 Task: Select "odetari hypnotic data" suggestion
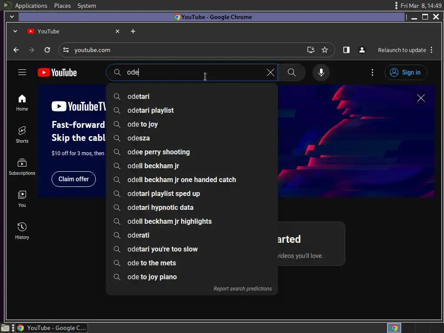click(192, 208)
